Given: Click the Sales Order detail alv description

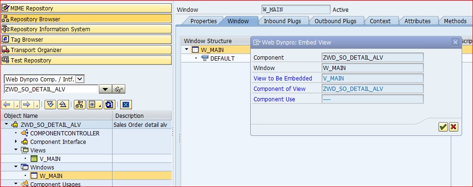Looking at the screenshot, I should [140, 125].
